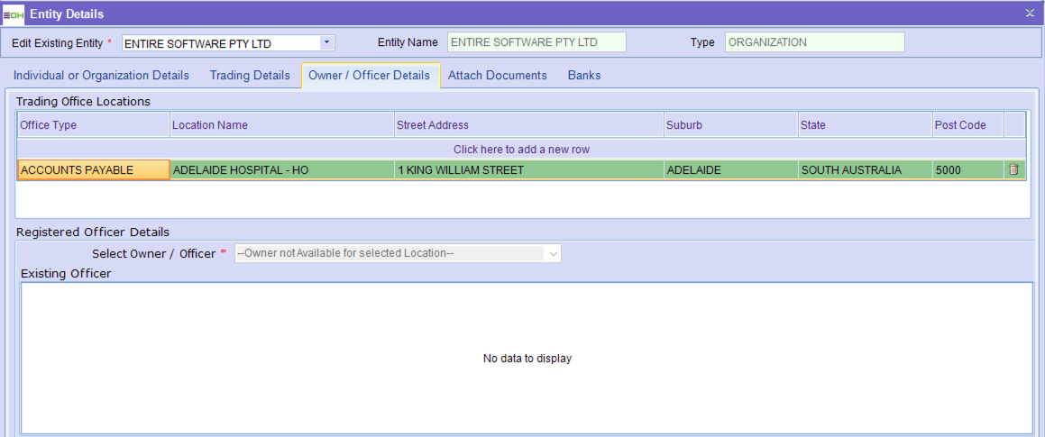Click the Suburb column header
Image resolution: width=1045 pixels, height=437 pixels.
point(729,125)
